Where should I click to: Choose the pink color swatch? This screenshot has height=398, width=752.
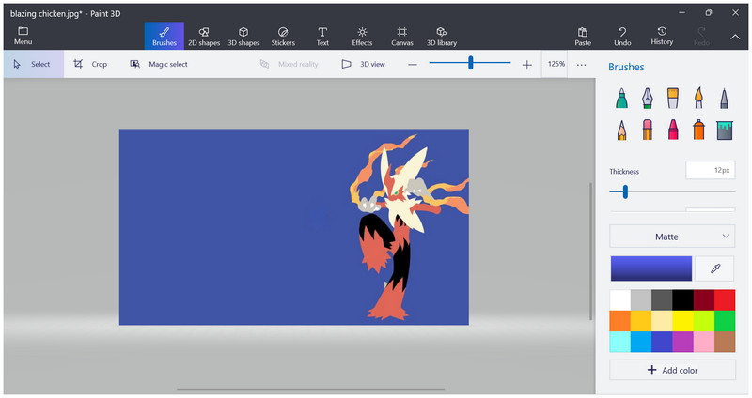point(703,342)
